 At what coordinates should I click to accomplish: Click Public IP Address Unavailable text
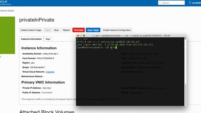pyautogui.click(x=47, y=93)
